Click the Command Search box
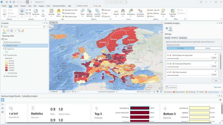The height and width of the screenshot is (125, 223). [116, 2]
